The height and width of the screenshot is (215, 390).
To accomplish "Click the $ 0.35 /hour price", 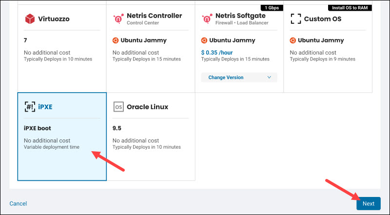I will point(217,53).
